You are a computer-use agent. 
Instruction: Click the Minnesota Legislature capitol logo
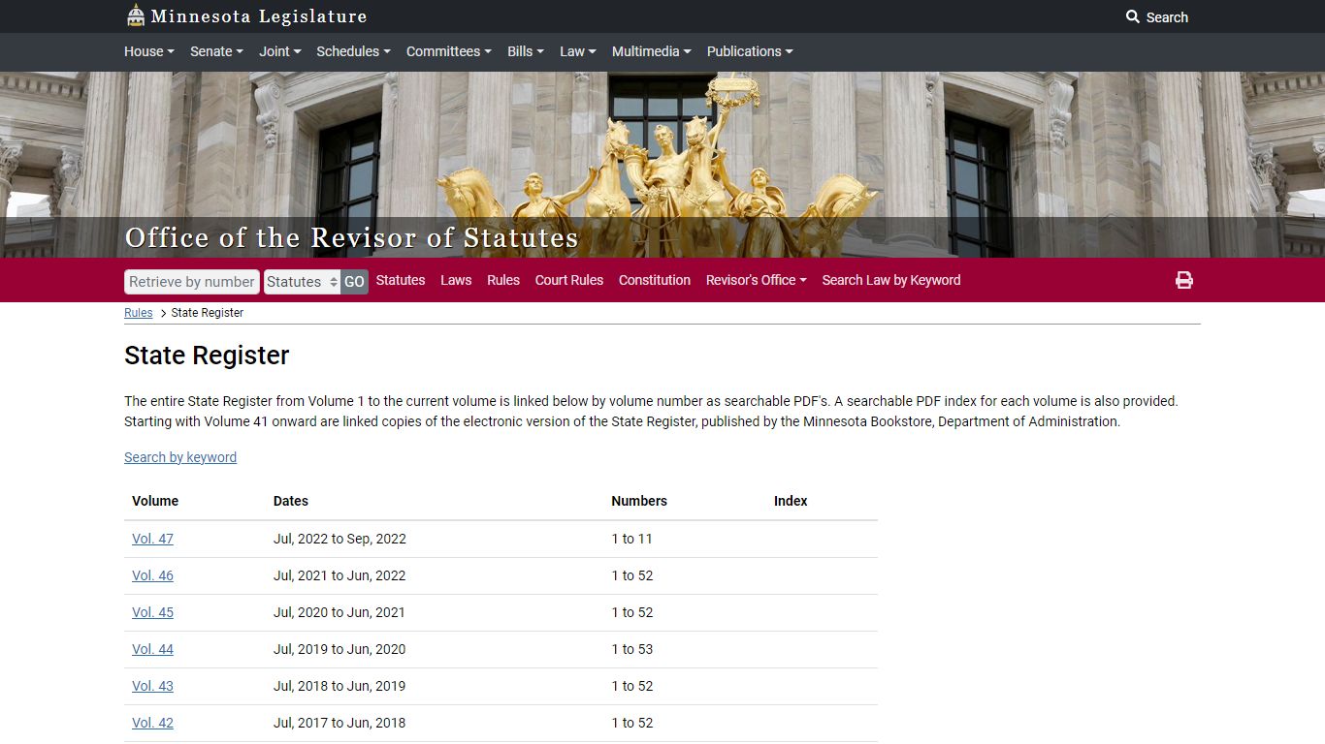click(136, 16)
